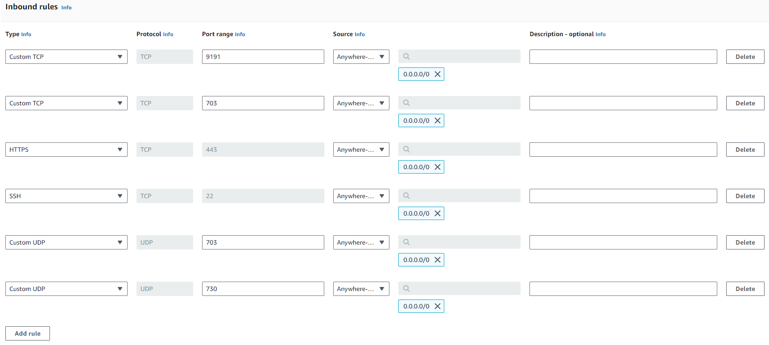Open Type dropdown for the HTTPS rule
This screenshot has width=769, height=345.
(x=66, y=150)
